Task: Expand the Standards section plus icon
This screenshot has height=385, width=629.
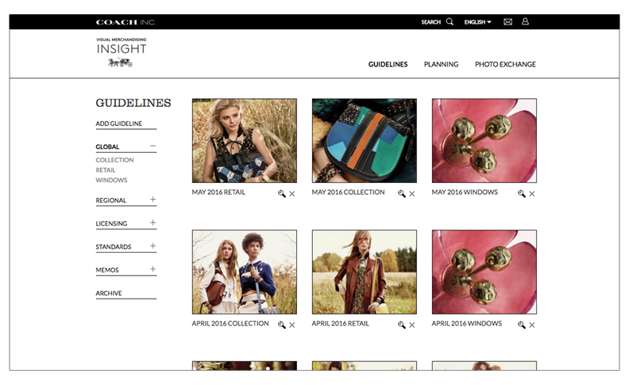Action: (152, 246)
